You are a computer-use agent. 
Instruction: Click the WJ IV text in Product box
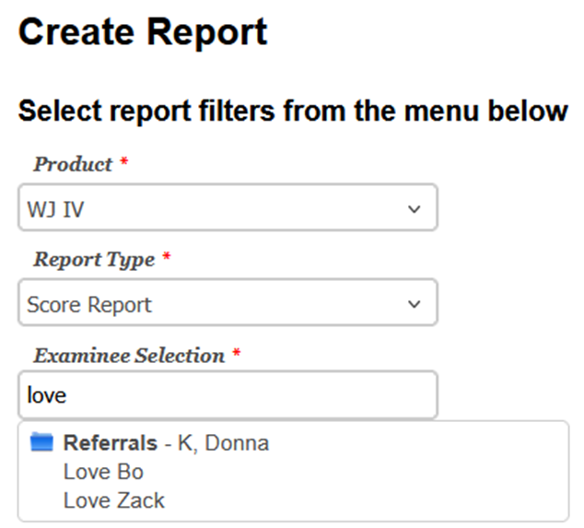[56, 209]
